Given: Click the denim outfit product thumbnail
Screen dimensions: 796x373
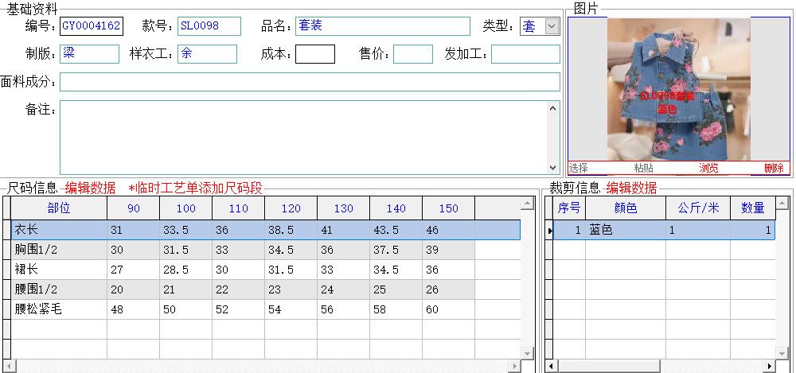Looking at the screenshot, I should tap(679, 89).
